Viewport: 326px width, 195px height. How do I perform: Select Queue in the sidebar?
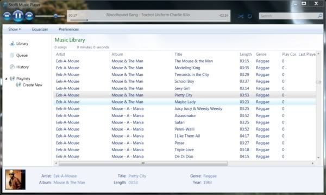[22, 55]
